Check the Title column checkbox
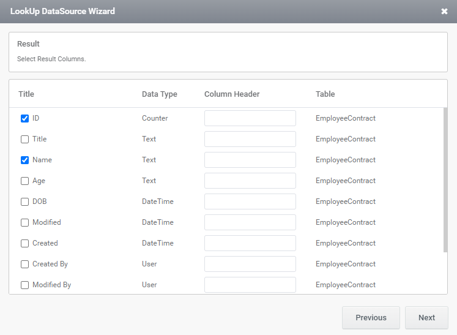Image resolution: width=457 pixels, height=335 pixels. pyautogui.click(x=24, y=139)
